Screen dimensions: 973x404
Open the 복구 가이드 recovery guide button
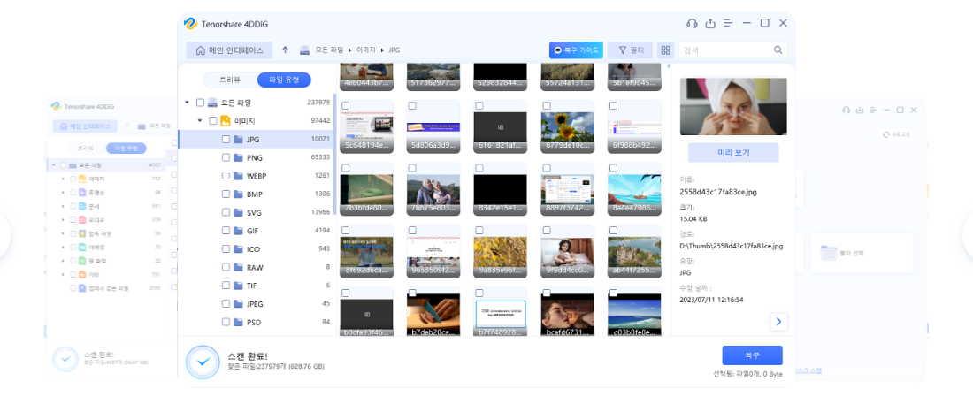[x=577, y=50]
